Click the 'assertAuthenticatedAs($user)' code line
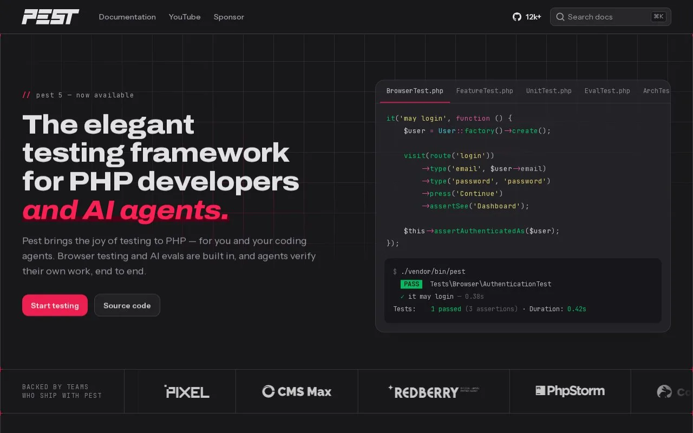Image resolution: width=693 pixels, height=433 pixels. 482,231
